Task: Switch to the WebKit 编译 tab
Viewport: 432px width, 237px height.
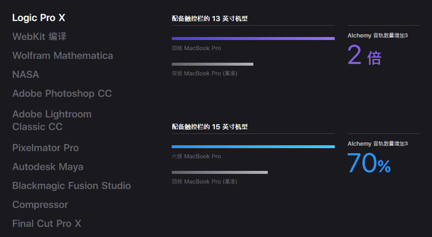Action: click(x=39, y=36)
